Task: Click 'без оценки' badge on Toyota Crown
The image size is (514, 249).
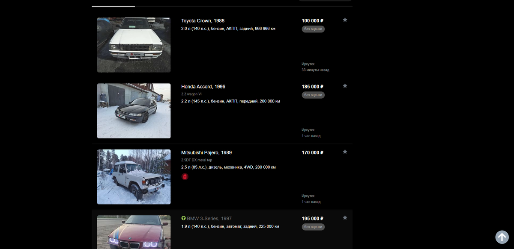Action: click(313, 29)
